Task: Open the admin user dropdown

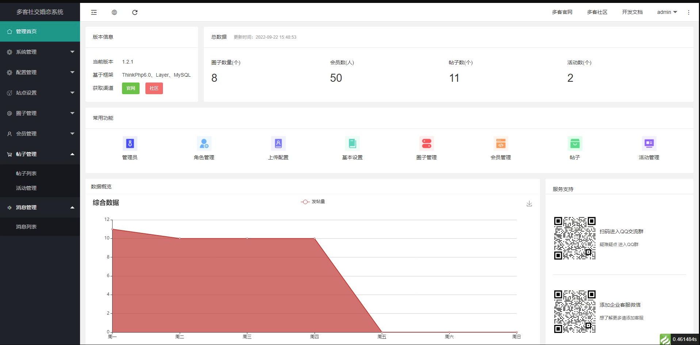Action: (667, 12)
